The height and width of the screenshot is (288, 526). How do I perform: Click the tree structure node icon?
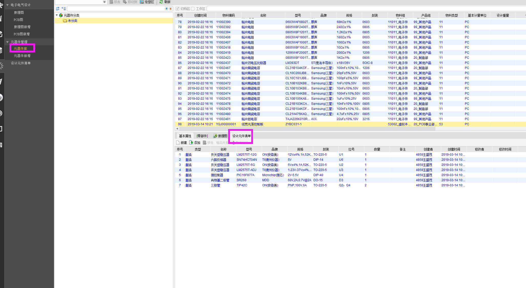[64, 9]
